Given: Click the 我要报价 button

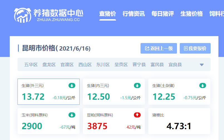Looking at the screenshot, I should (195, 48).
